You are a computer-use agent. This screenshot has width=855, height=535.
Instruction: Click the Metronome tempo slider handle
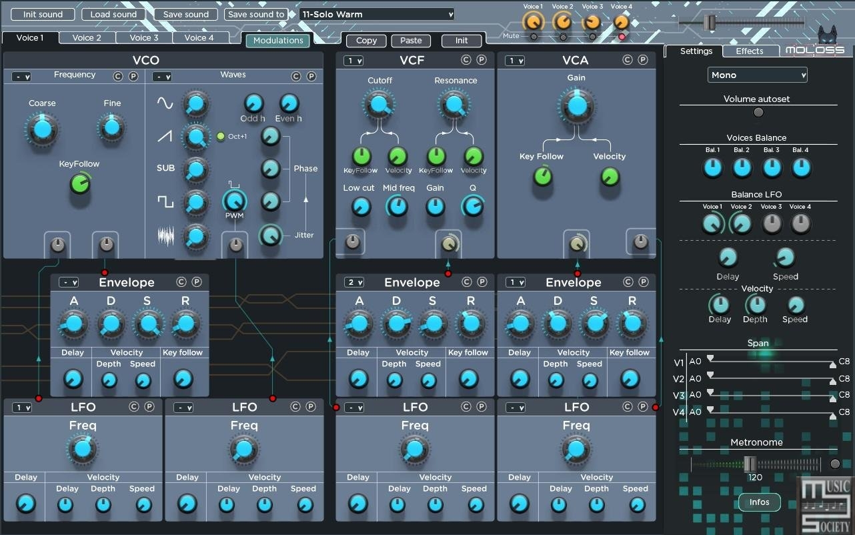(x=750, y=464)
